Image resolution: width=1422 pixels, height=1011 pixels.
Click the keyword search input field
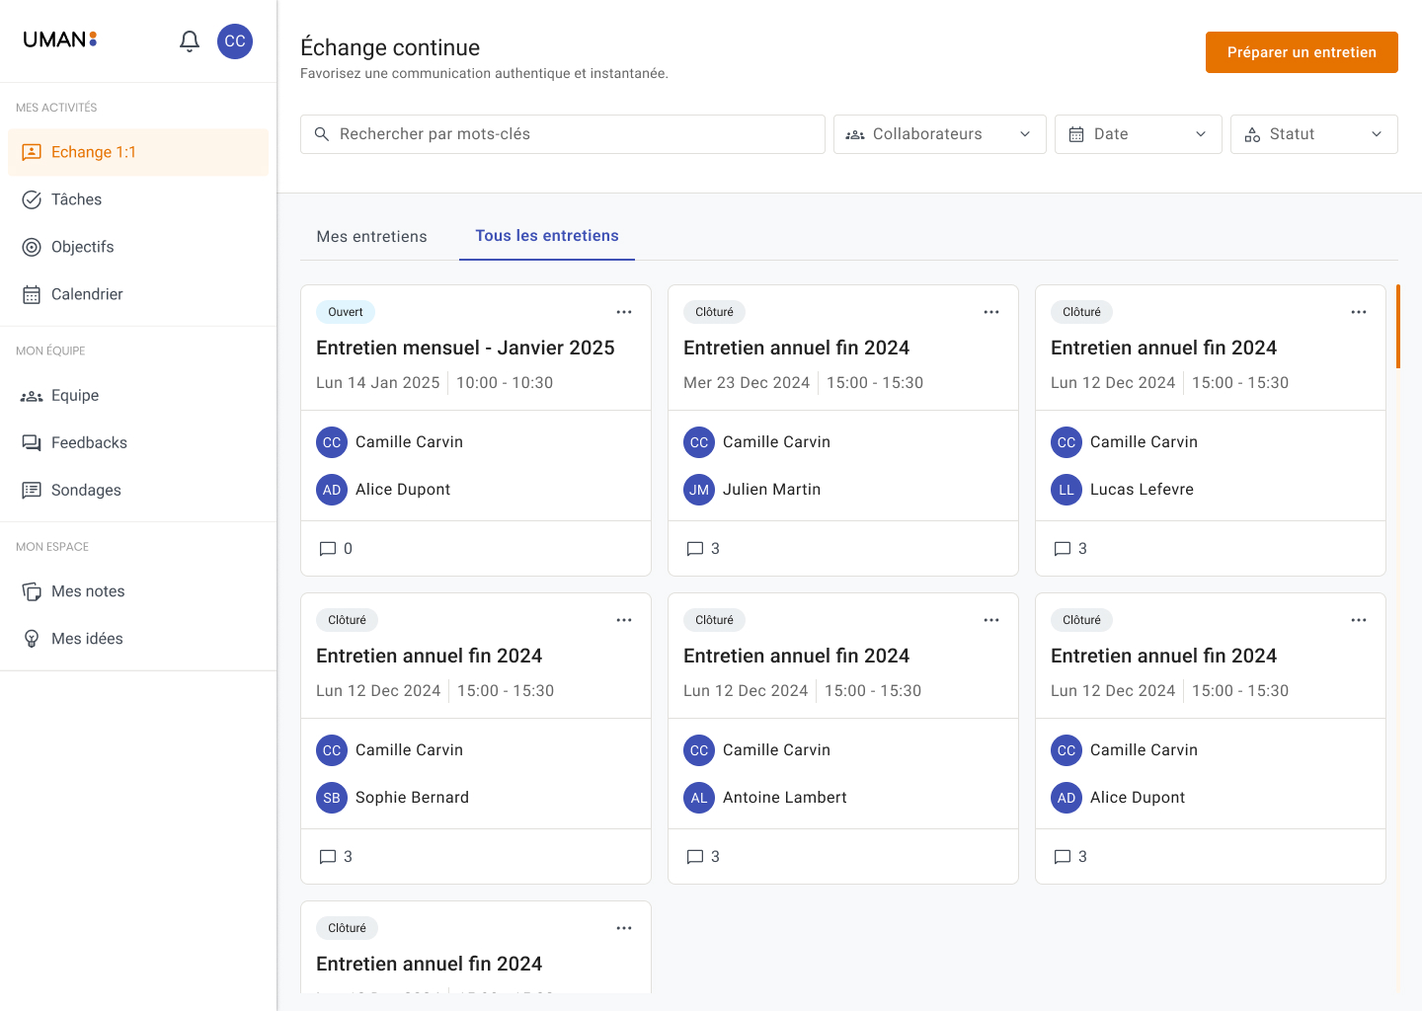click(562, 133)
